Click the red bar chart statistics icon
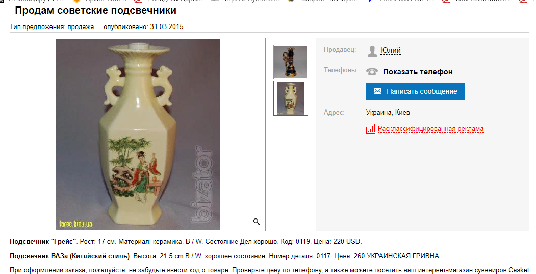The width and height of the screenshot is (536, 274). (371, 129)
